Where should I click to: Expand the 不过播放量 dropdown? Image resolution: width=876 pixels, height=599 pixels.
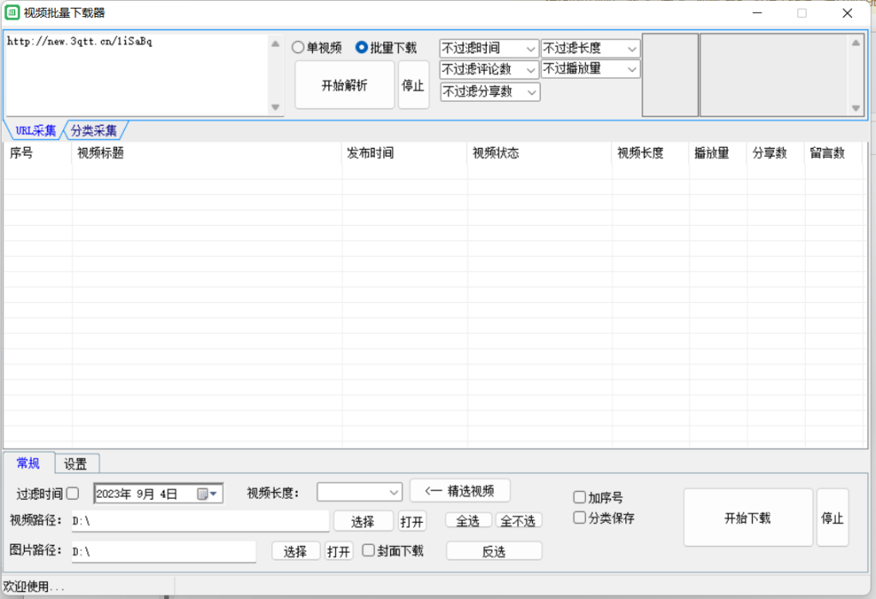point(590,69)
